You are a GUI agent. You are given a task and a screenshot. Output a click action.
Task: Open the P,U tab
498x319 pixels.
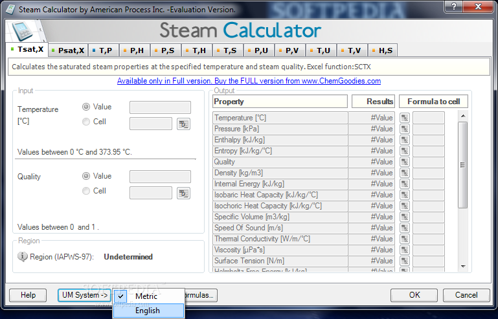click(258, 50)
